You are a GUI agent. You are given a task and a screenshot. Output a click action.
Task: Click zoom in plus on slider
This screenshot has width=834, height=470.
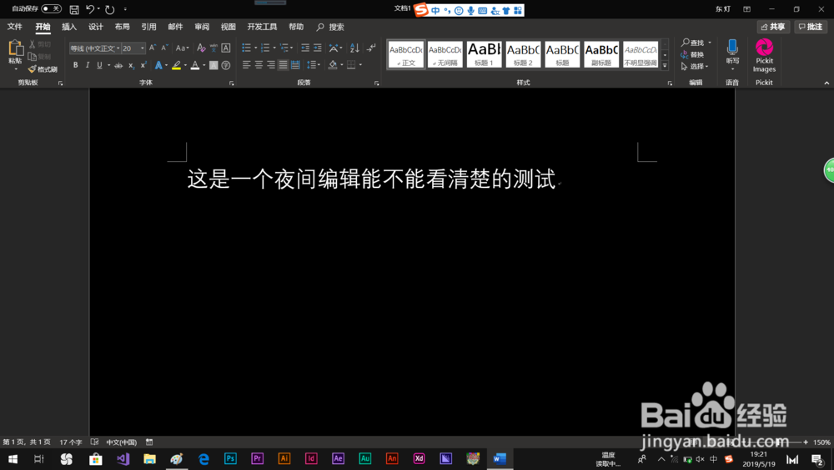[806, 442]
